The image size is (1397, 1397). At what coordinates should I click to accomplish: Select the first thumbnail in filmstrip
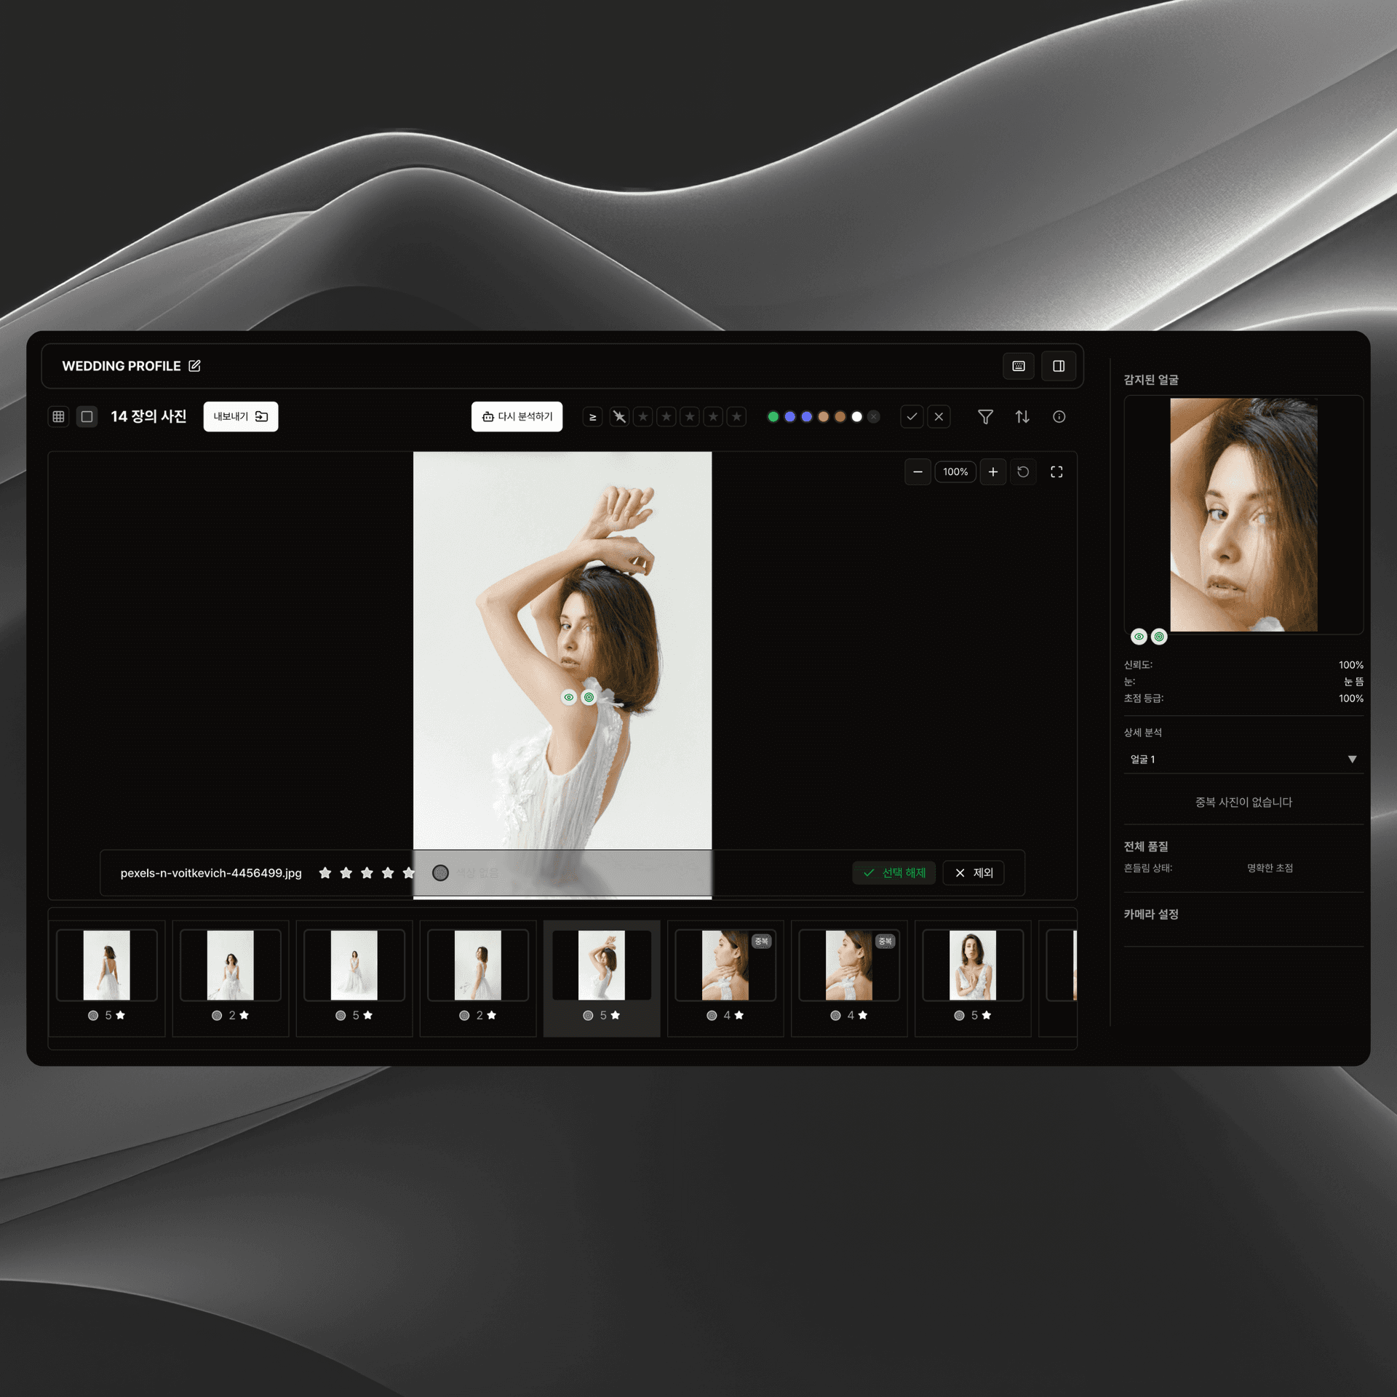(x=107, y=965)
